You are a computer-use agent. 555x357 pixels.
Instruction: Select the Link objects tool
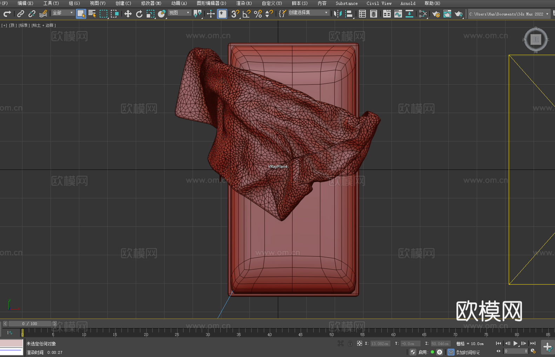coord(21,14)
